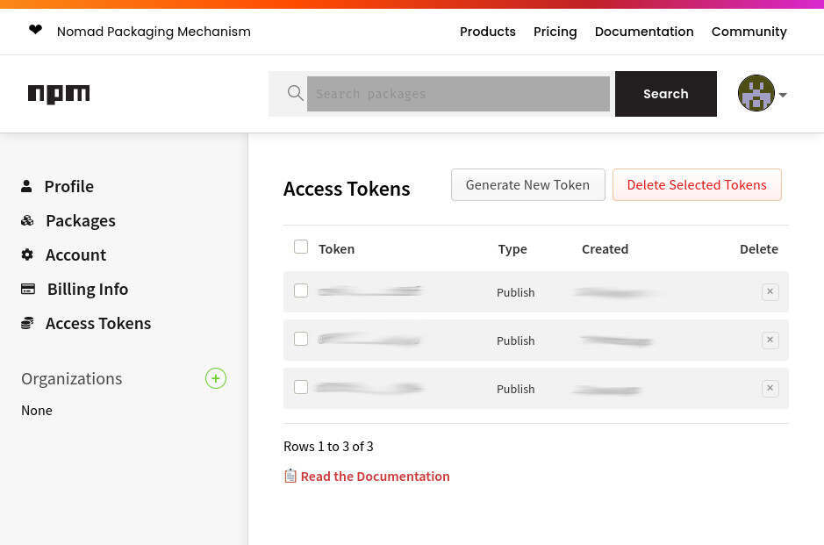
Task: Click the magnifying glass search icon
Action: [296, 93]
